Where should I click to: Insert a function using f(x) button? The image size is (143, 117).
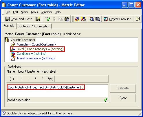[50, 79]
